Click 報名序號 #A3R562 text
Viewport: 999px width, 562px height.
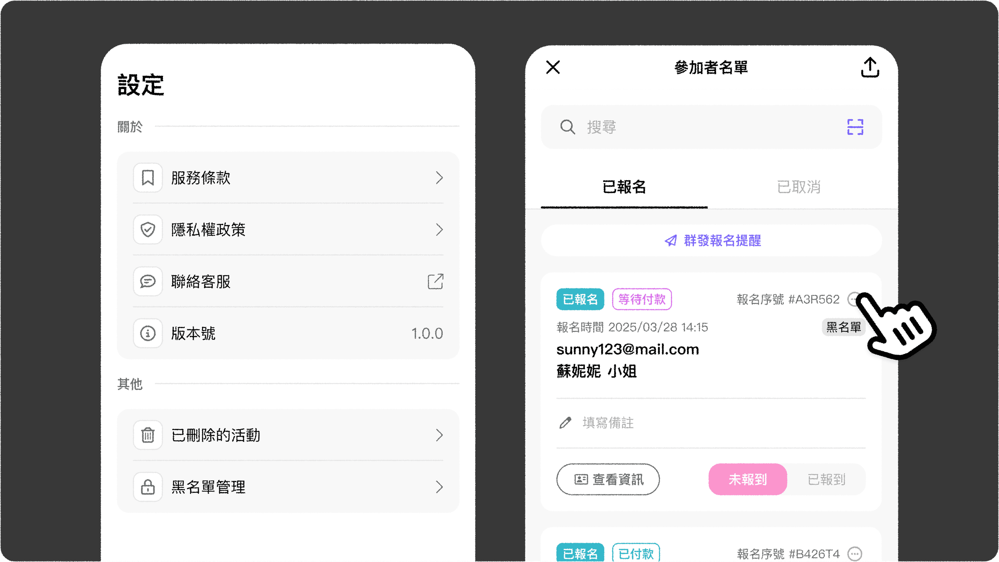click(788, 299)
